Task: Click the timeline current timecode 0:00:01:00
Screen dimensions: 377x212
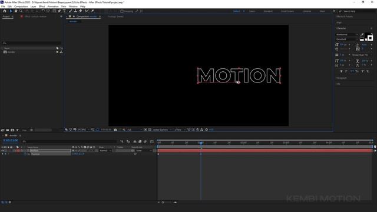Action: coord(11,140)
